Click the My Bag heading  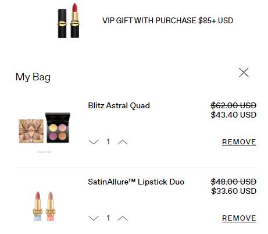click(x=33, y=77)
